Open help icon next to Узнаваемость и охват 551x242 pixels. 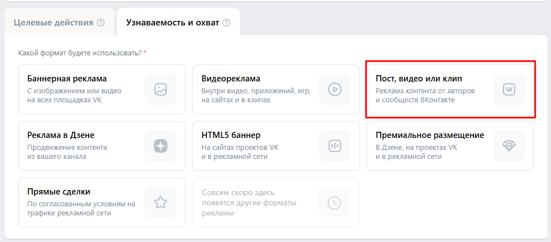(x=227, y=23)
